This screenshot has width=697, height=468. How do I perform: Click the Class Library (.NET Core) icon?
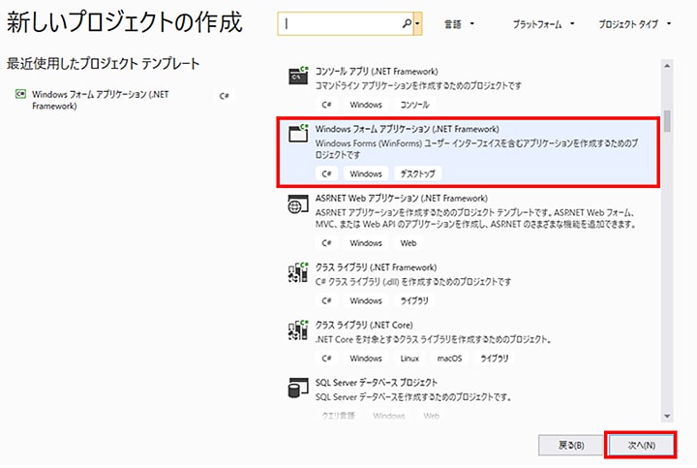(298, 329)
